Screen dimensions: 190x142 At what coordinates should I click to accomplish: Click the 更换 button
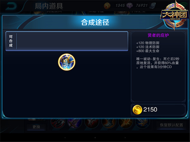(36, 127)
